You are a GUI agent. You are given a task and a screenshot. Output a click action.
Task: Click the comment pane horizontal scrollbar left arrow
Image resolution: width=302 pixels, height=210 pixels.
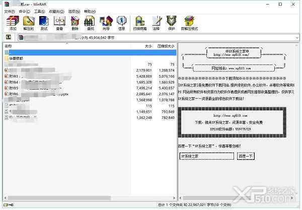[181, 198]
